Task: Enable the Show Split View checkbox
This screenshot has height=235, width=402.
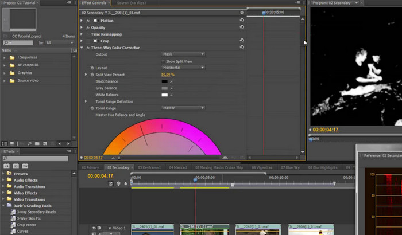Action: 163,61
